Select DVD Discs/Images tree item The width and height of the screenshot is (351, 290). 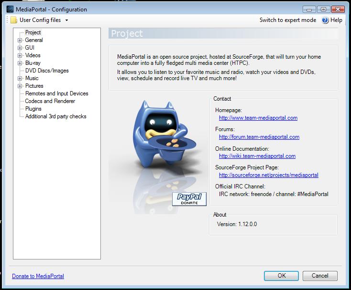[x=47, y=71]
